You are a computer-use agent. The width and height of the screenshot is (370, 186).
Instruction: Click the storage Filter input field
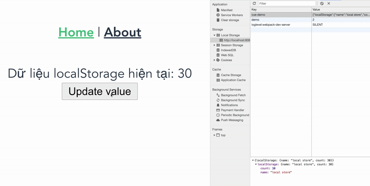pyautogui.click(x=287, y=3)
